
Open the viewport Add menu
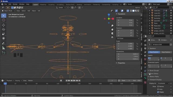tap(29, 11)
